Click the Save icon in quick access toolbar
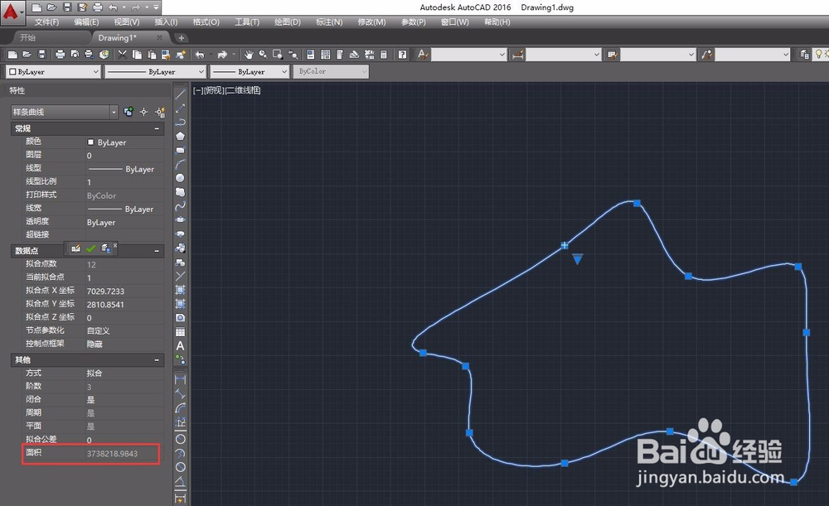 click(x=67, y=7)
